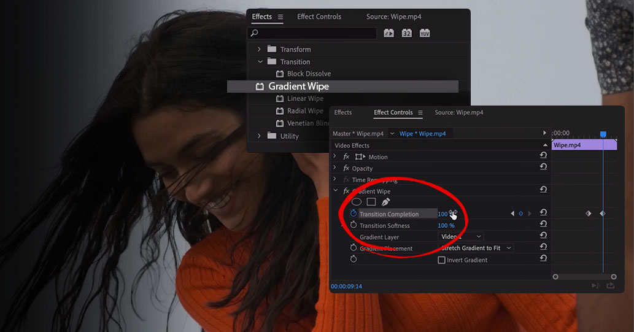Open the Effects tab in lower panel

(343, 112)
